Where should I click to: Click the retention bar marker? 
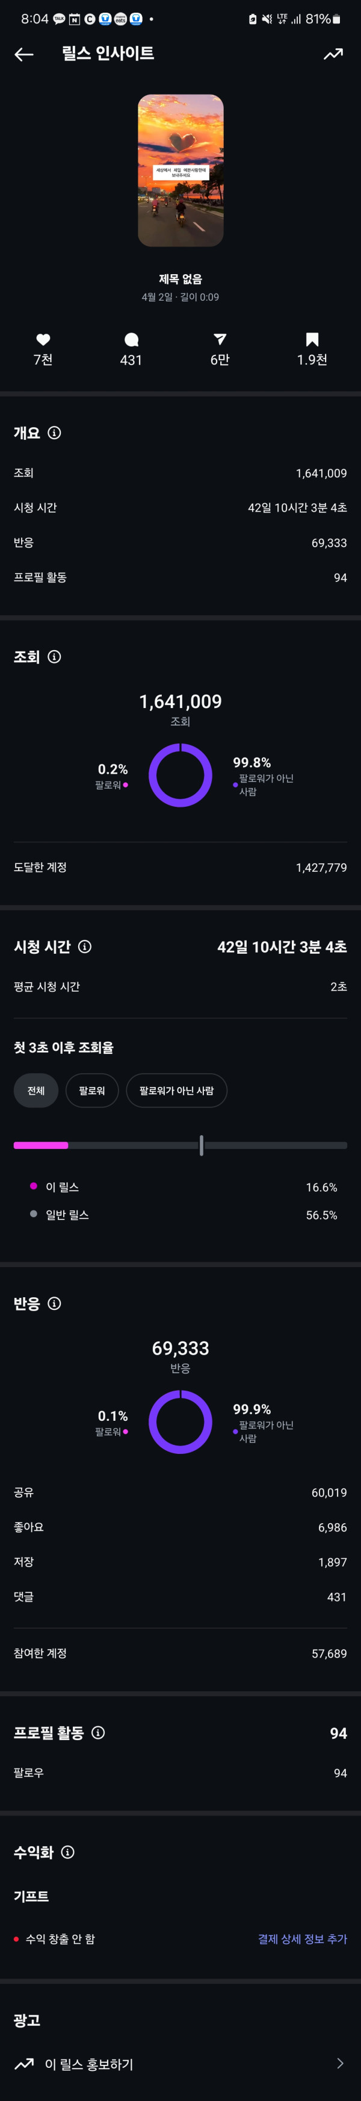pyautogui.click(x=202, y=1145)
